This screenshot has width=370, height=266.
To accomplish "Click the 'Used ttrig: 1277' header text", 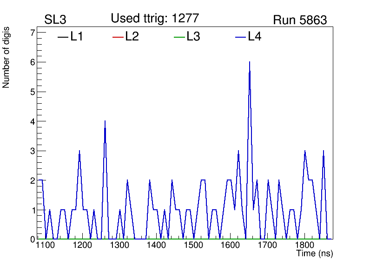I will click(x=155, y=19).
